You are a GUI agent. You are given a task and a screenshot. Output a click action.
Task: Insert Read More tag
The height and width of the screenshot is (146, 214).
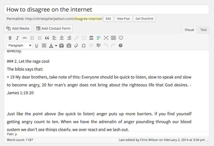point(91,38)
